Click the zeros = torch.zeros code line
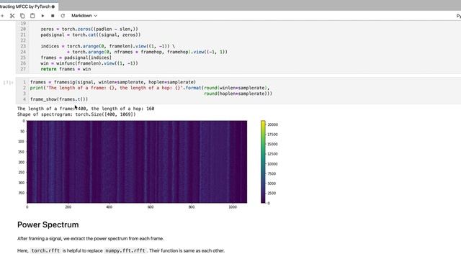This screenshot has width=461, height=259. click(89, 29)
